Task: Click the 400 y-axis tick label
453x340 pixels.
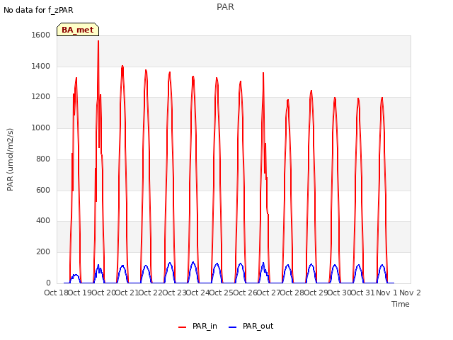Action: (43, 221)
